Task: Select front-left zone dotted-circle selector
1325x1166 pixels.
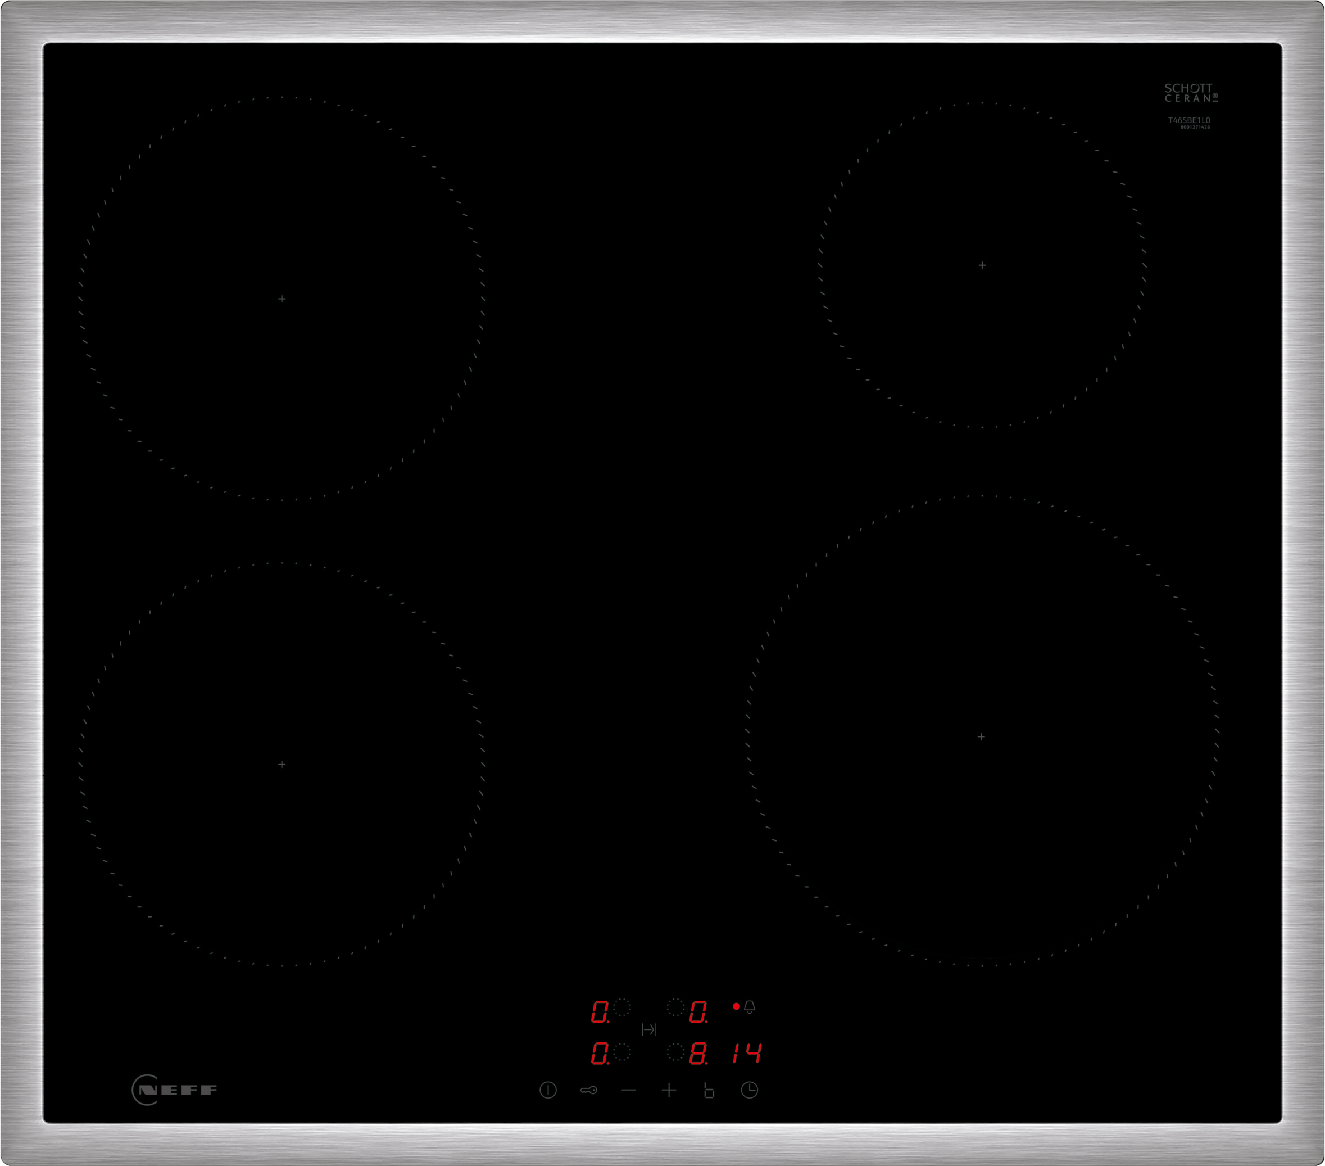Action: (622, 1052)
